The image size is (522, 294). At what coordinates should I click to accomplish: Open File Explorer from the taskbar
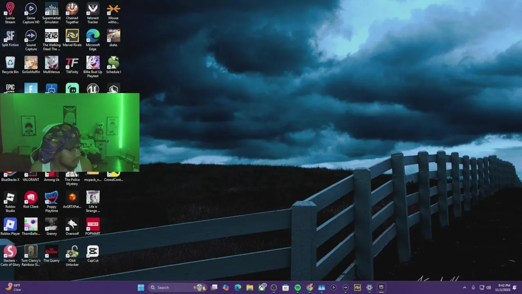pos(250,287)
